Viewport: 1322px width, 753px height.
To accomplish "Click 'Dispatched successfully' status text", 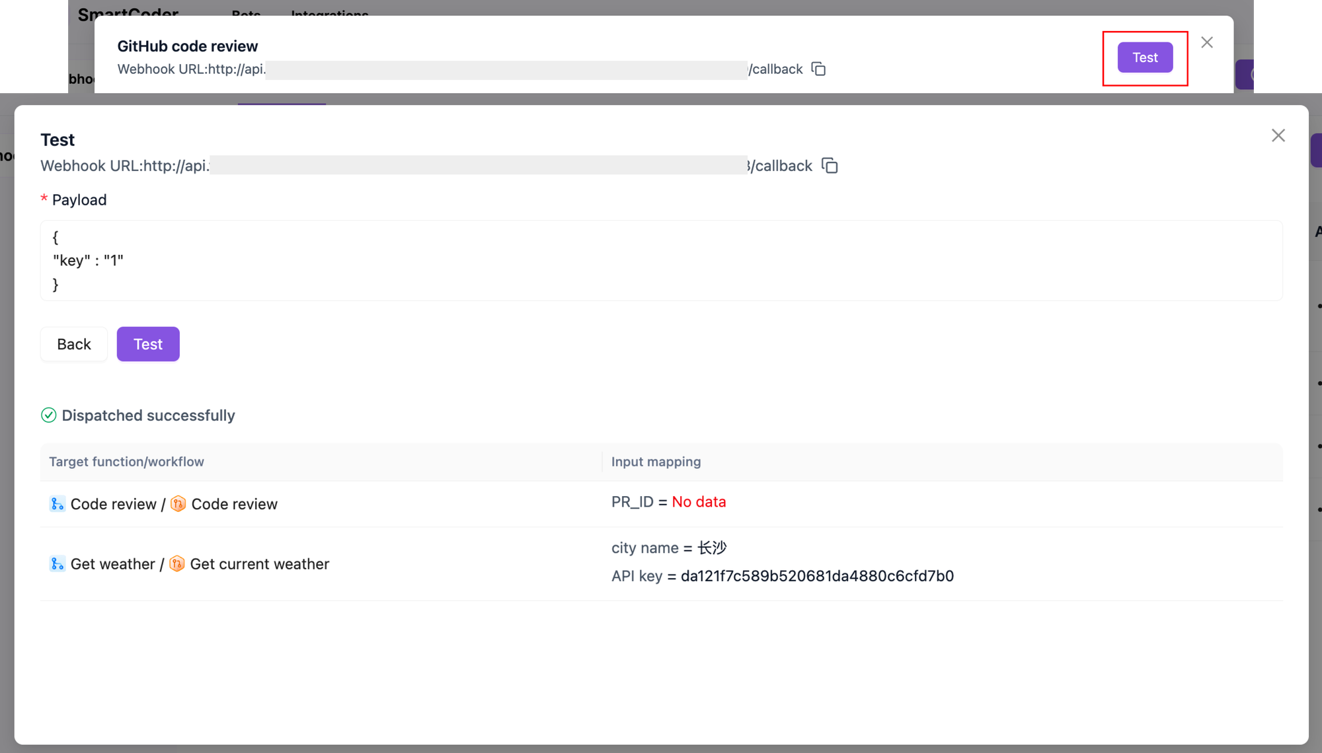I will click(x=148, y=415).
